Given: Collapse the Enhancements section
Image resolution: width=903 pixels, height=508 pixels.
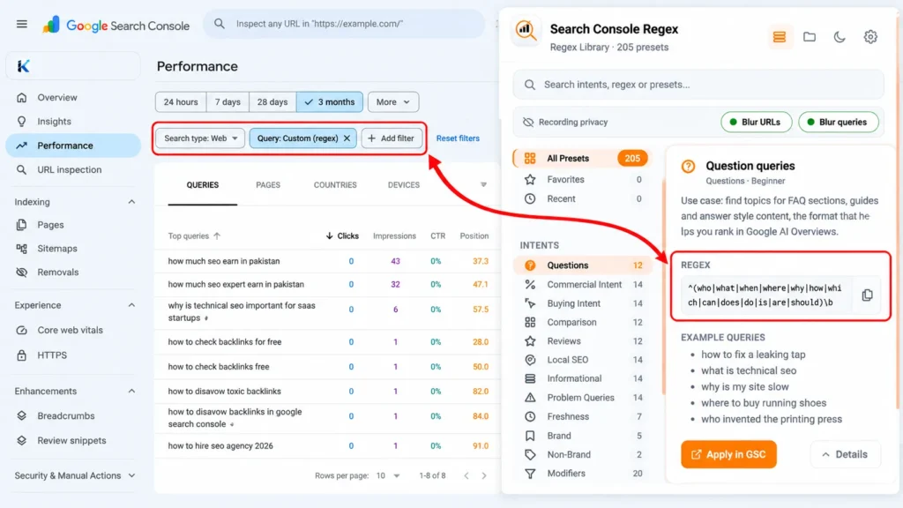Looking at the screenshot, I should click(131, 391).
